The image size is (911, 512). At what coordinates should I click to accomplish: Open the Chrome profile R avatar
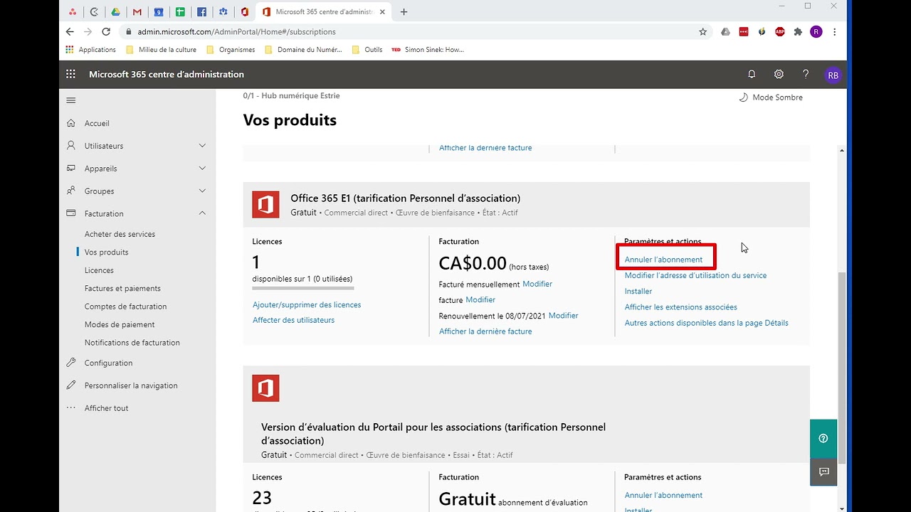click(x=816, y=31)
